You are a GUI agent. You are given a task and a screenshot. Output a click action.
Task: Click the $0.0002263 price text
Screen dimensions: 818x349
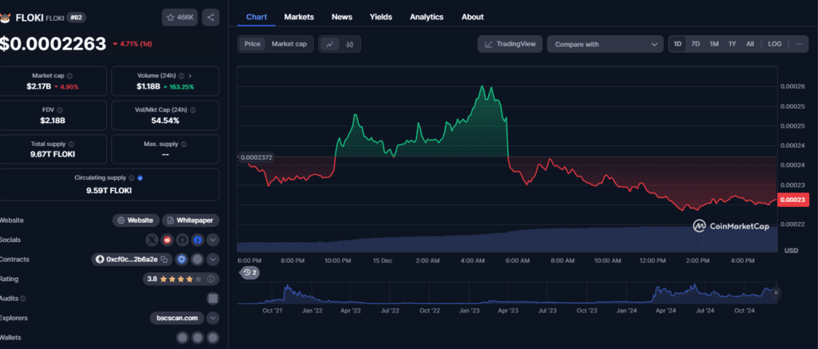coord(53,44)
